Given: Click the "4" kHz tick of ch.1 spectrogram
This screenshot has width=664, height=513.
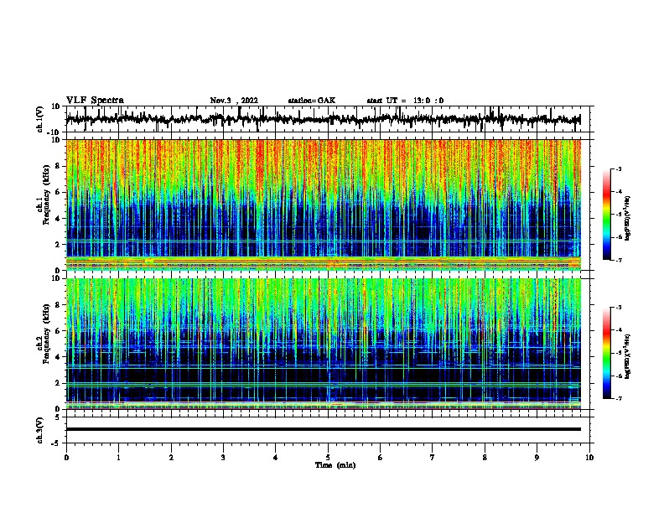Looking at the screenshot, I should (x=59, y=219).
